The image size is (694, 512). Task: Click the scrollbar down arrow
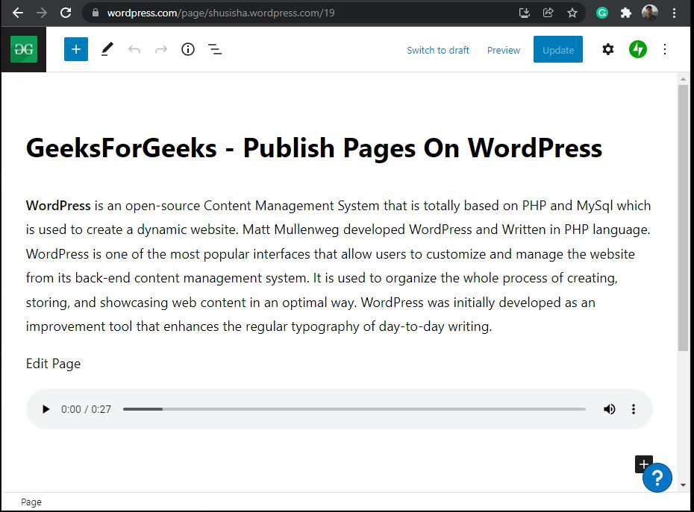683,485
